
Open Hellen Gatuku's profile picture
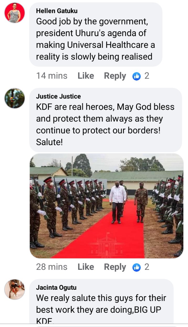tap(14, 13)
